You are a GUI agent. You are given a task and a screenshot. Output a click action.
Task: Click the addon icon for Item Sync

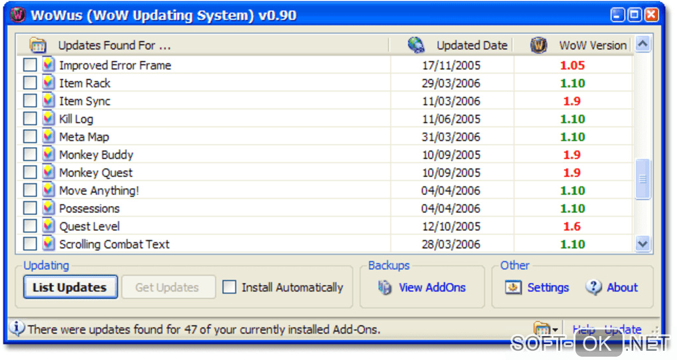click(48, 101)
